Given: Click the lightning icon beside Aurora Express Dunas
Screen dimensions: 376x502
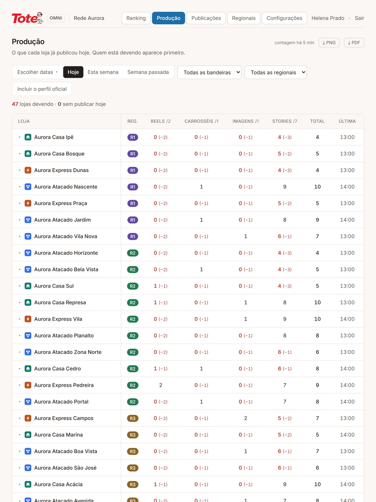Looking at the screenshot, I should tap(28, 170).
